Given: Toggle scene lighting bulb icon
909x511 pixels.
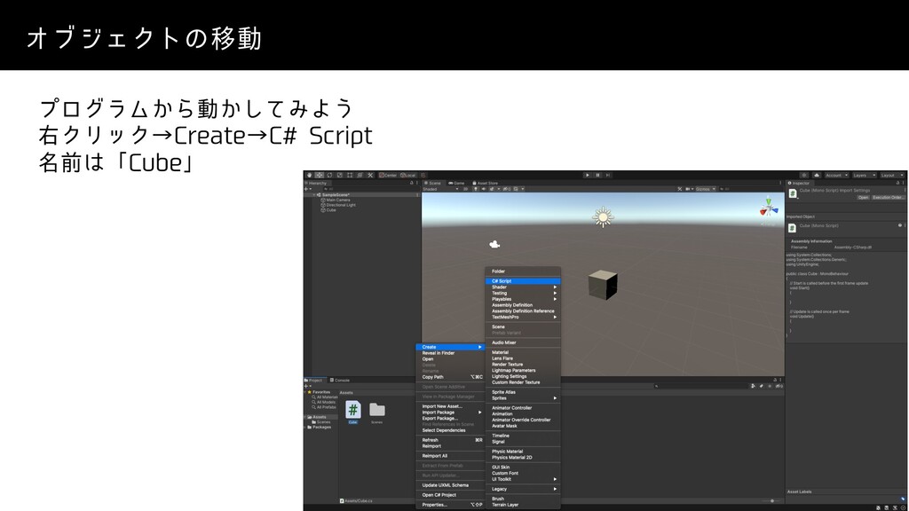Looking at the screenshot, I should 476,189.
